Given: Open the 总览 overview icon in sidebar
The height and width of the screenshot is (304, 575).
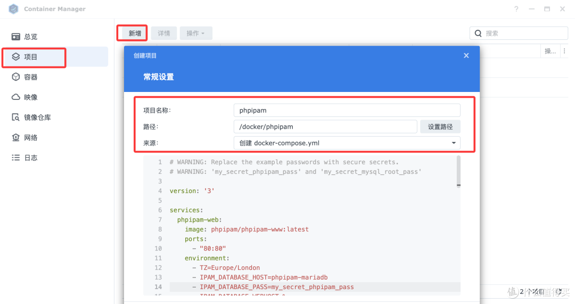Looking at the screenshot, I should [16, 37].
